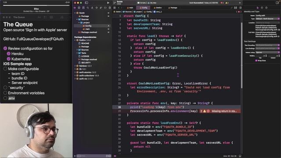Screen dimensions: 281x158
Task: Open the Indent Using dropdown
Action: tap(267, 52)
